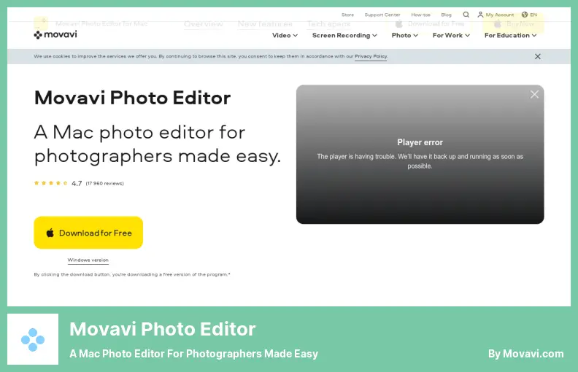The height and width of the screenshot is (372, 578).
Task: Open the Windows version link
Action: [x=88, y=260]
